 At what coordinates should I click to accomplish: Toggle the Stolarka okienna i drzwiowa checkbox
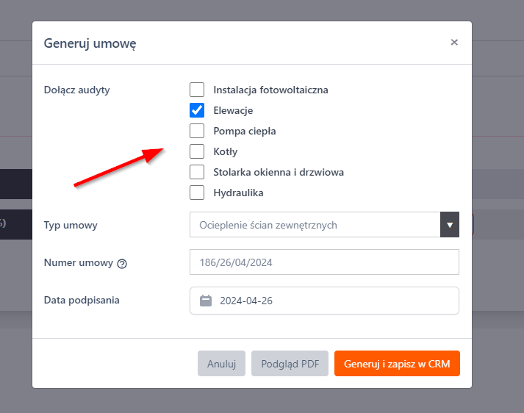pyautogui.click(x=197, y=172)
